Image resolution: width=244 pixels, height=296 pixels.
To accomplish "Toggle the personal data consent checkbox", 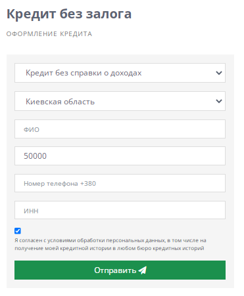I will [18, 231].
